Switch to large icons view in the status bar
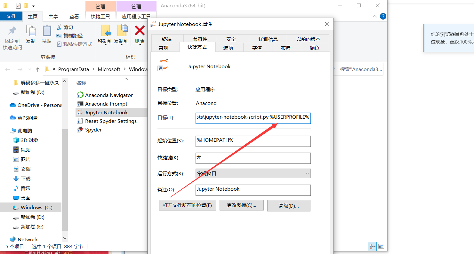Screen dimensions: 474x254 click(381, 246)
